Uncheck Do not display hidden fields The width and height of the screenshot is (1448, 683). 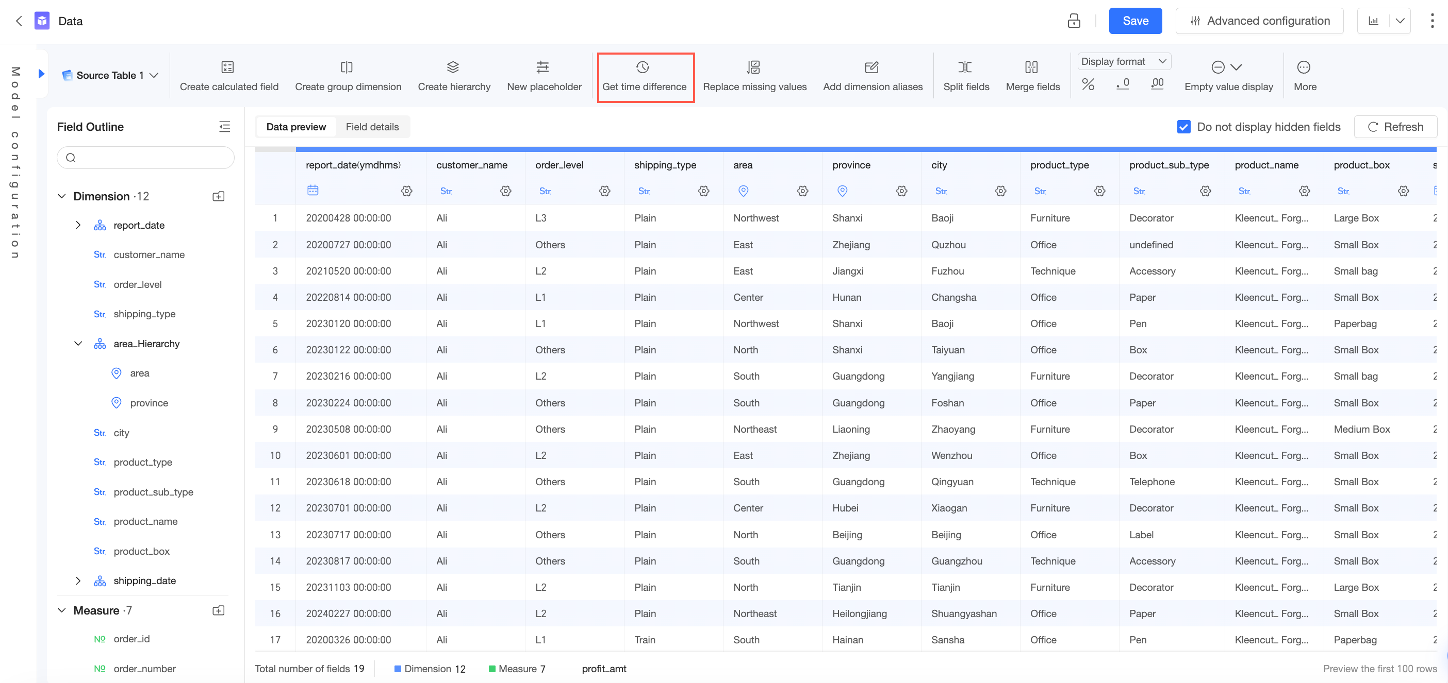(1183, 127)
